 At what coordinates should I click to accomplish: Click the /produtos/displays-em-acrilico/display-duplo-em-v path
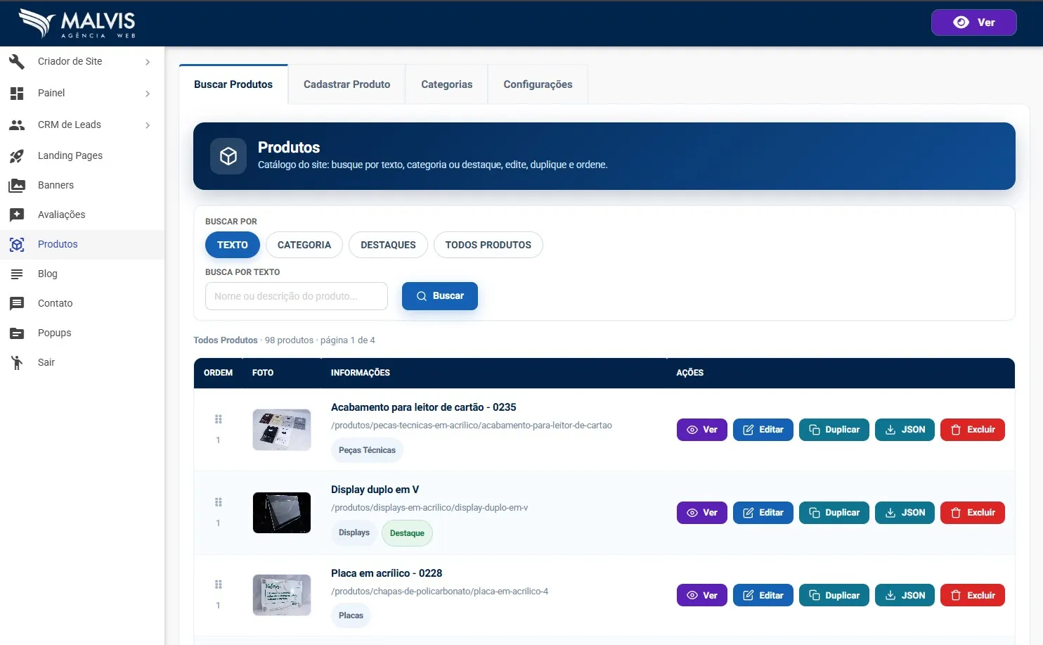(429, 508)
